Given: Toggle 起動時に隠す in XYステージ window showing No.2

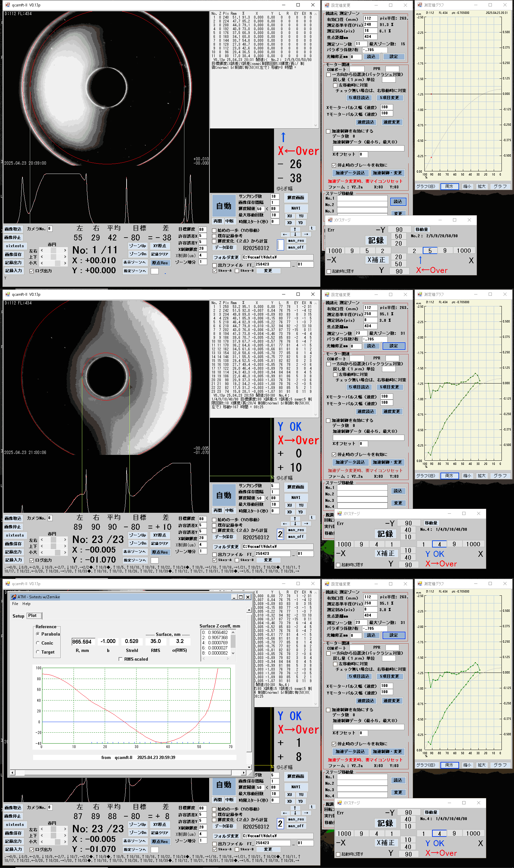Looking at the screenshot, I should [x=329, y=271].
